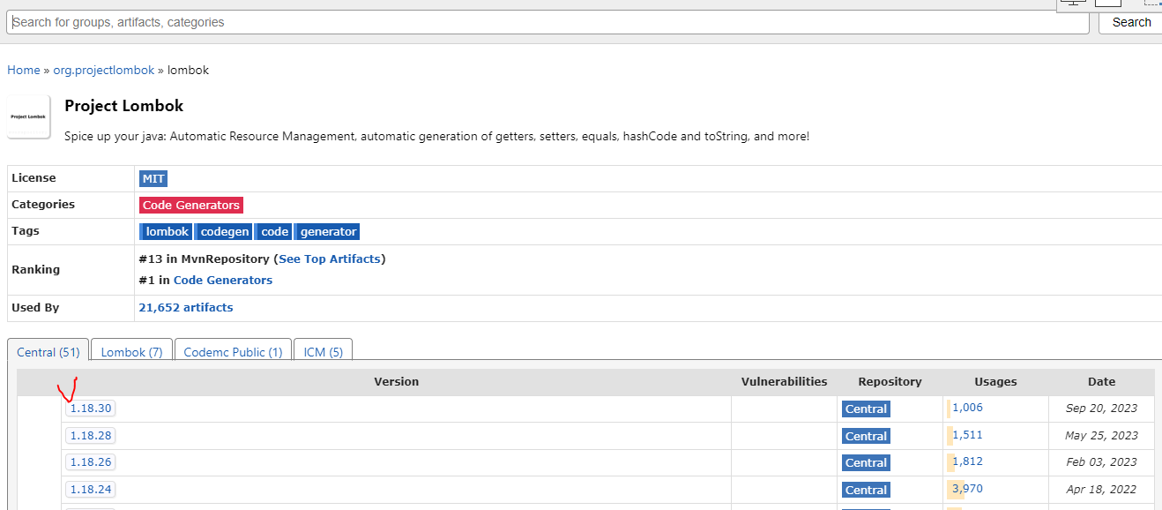Open version 1.18.28
The height and width of the screenshot is (510, 1162).
[x=91, y=435]
